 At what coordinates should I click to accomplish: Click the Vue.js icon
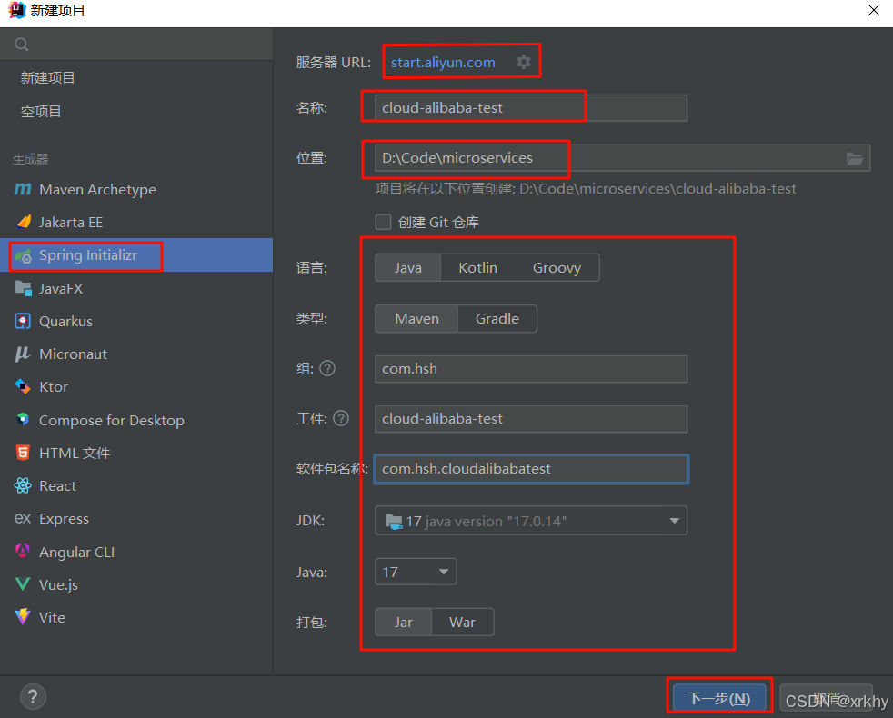pos(23,584)
